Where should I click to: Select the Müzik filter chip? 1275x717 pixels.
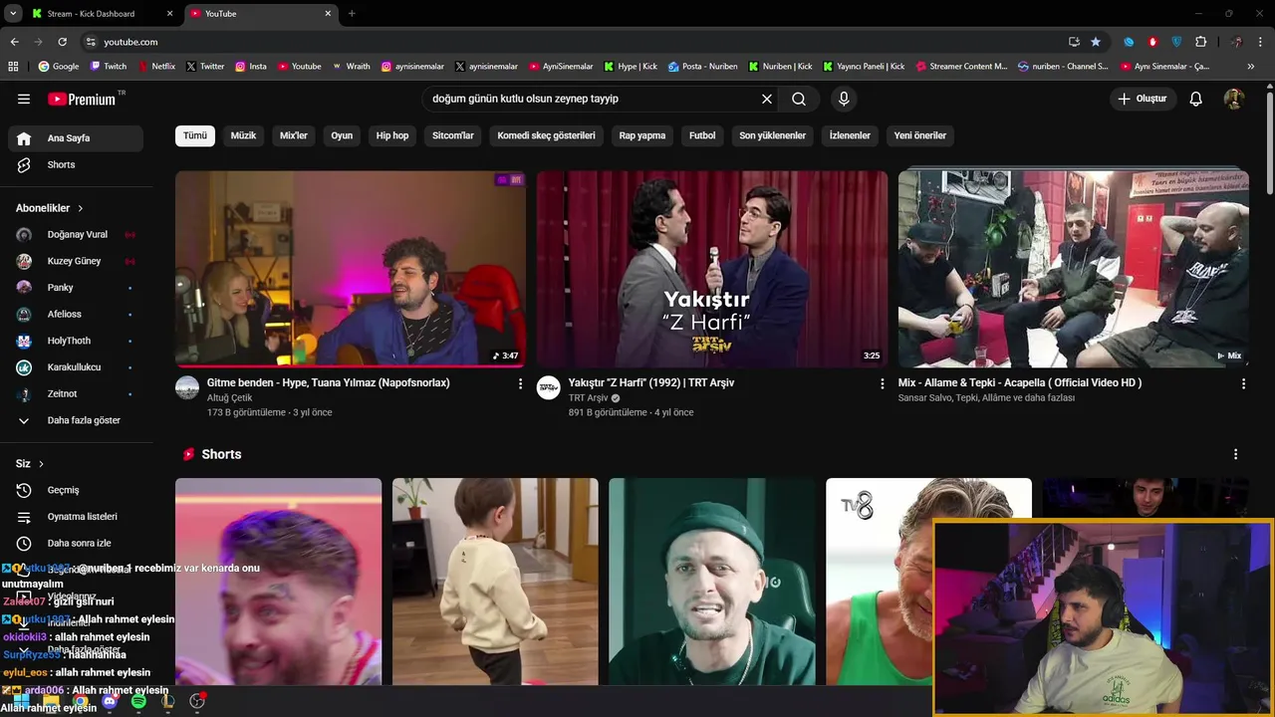pos(243,135)
